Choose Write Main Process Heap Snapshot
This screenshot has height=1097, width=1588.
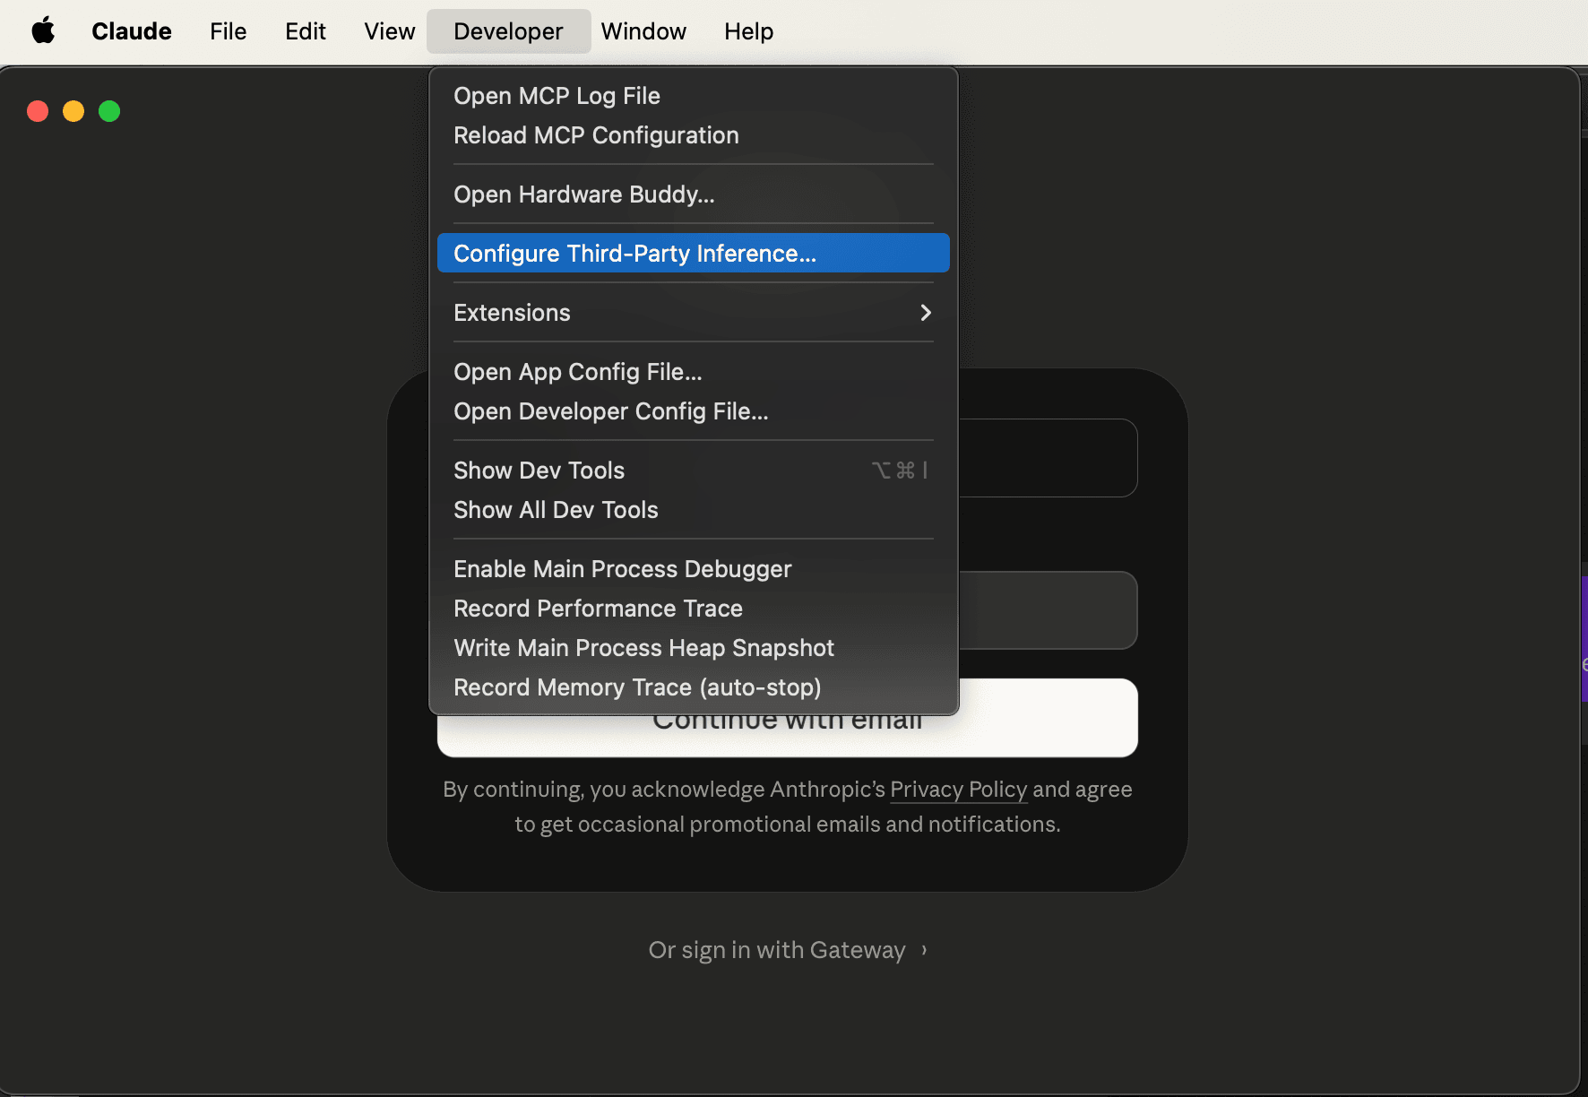[x=694, y=648]
